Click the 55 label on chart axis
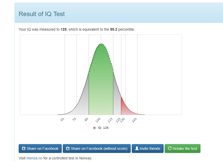223x162 pixels. pyautogui.click(x=62, y=120)
